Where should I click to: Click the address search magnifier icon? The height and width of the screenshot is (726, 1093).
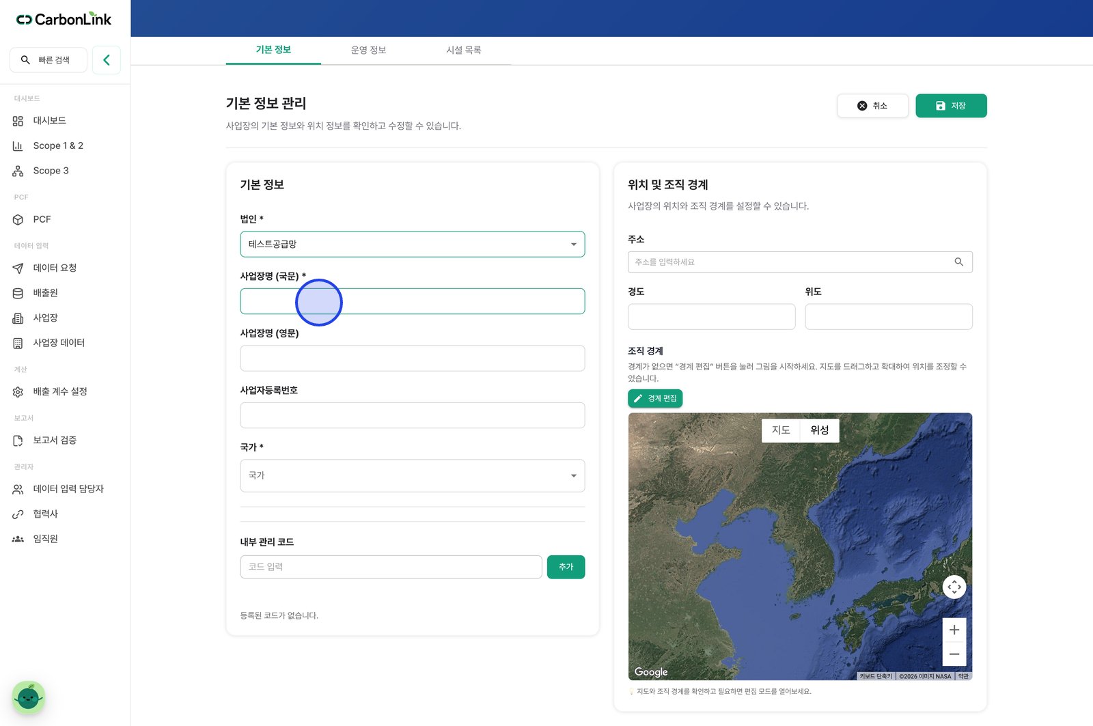coord(958,262)
